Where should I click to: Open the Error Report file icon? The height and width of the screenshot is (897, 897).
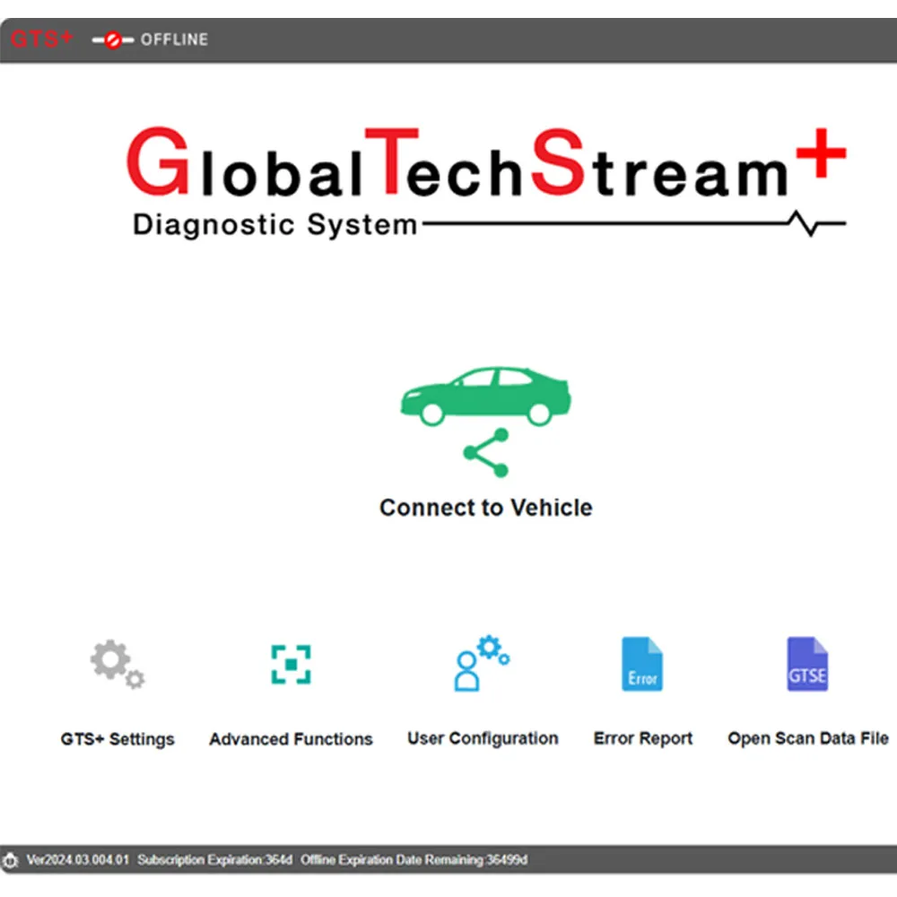click(642, 664)
